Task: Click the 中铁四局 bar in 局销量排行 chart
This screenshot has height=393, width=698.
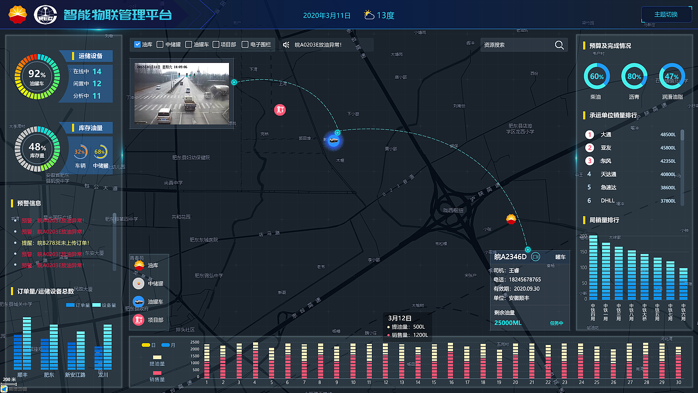Action: pyautogui.click(x=593, y=267)
